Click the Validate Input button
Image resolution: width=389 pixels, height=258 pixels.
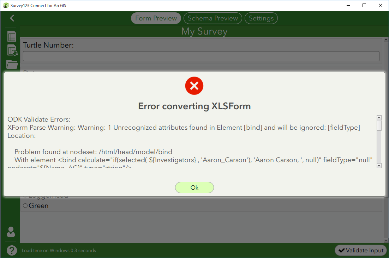point(361,250)
